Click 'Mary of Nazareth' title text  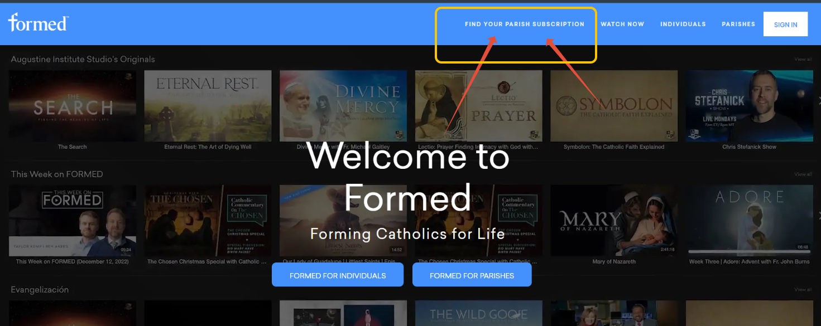click(614, 262)
